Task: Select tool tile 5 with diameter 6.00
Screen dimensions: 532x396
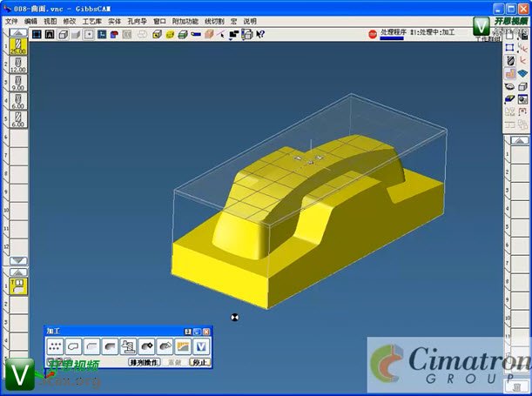Action: pyautogui.click(x=18, y=120)
